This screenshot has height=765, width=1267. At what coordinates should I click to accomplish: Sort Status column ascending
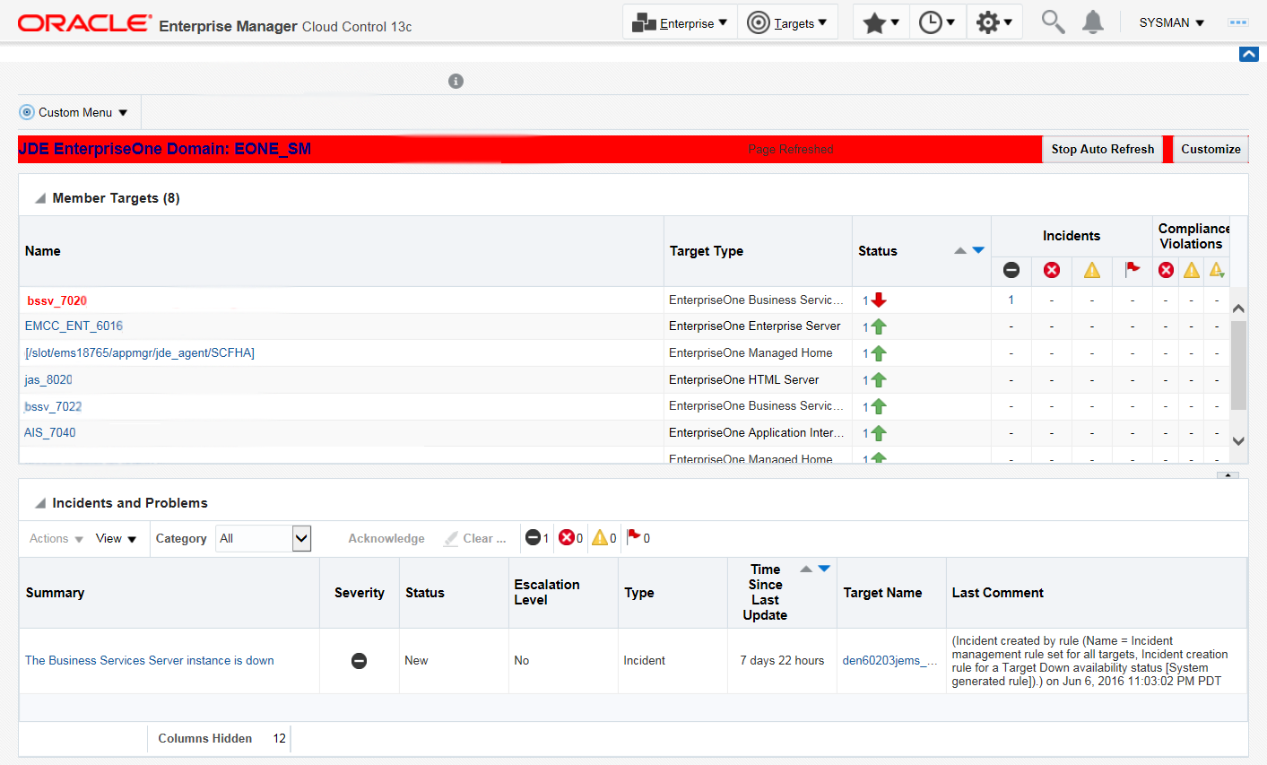click(959, 251)
